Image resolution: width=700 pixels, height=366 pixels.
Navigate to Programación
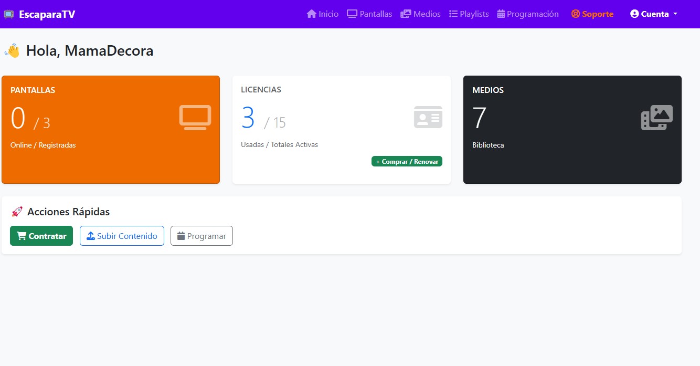(527, 14)
